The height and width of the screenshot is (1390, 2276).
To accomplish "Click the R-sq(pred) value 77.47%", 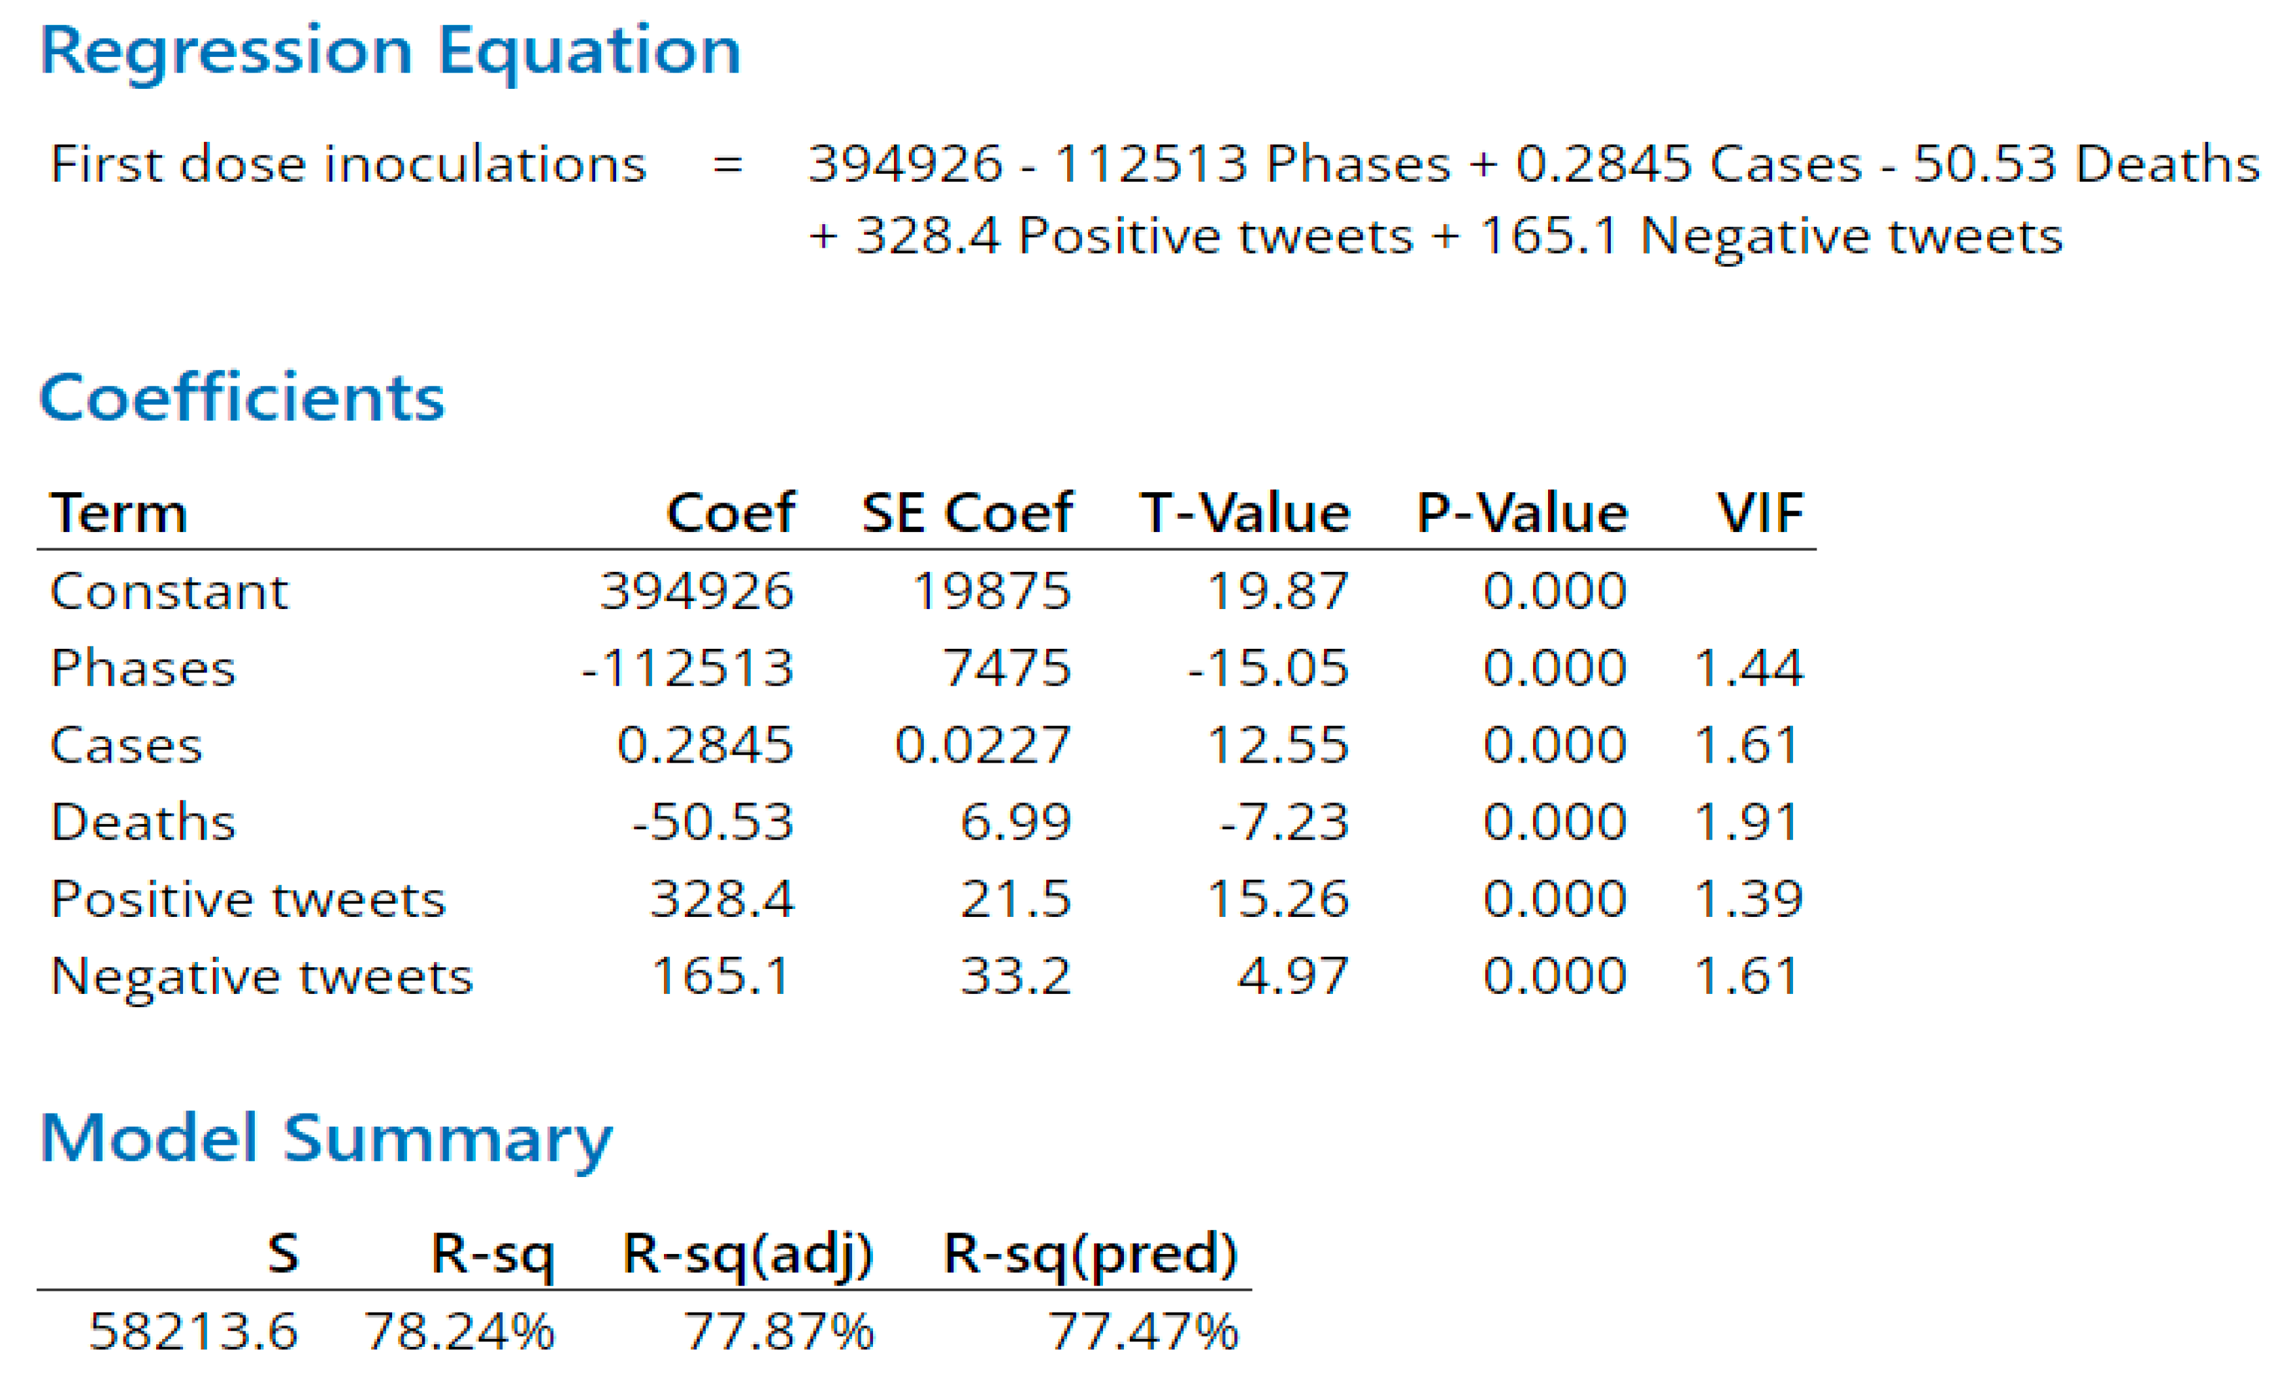I will tap(1143, 1332).
